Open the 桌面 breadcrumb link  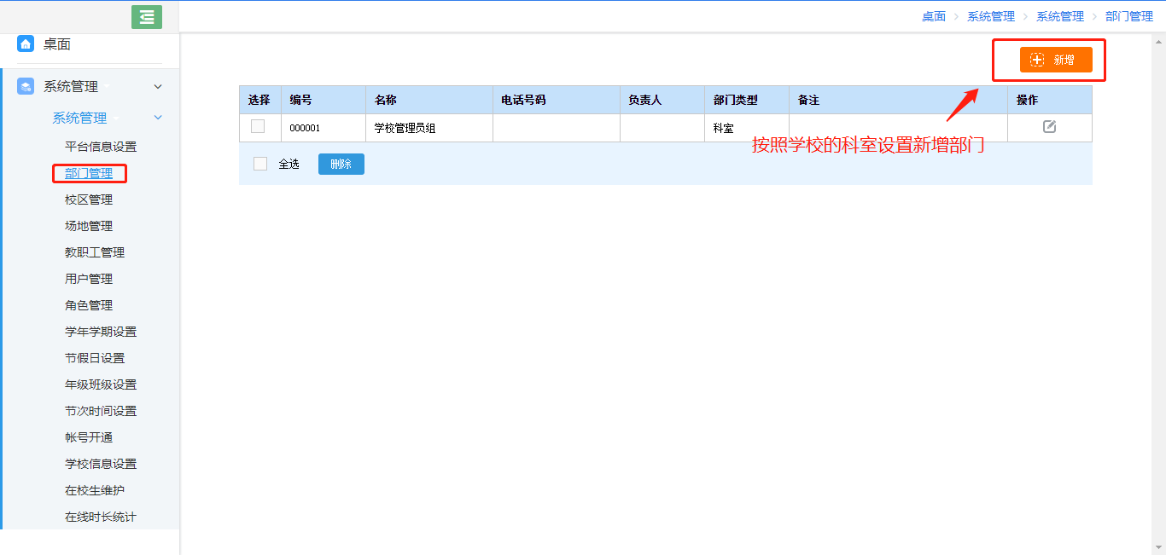click(933, 15)
